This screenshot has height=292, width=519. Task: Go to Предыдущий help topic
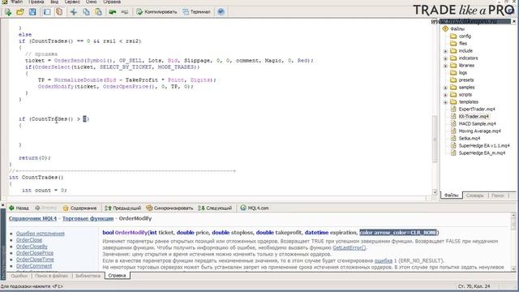[x=122, y=208]
